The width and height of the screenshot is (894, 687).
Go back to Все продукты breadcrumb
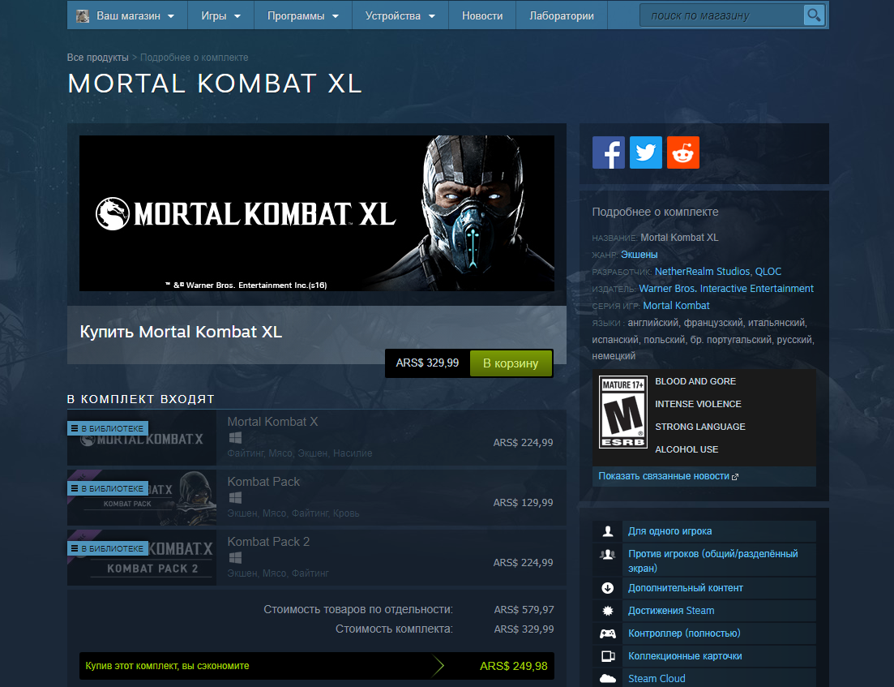click(x=97, y=58)
